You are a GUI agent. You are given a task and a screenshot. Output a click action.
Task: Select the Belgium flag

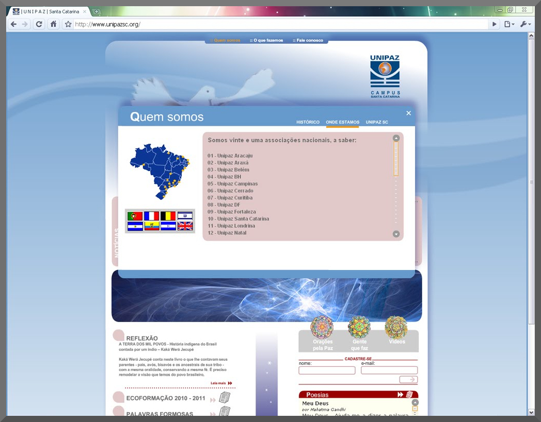(168, 216)
